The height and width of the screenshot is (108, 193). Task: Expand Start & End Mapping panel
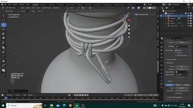pyautogui.click(x=175, y=97)
